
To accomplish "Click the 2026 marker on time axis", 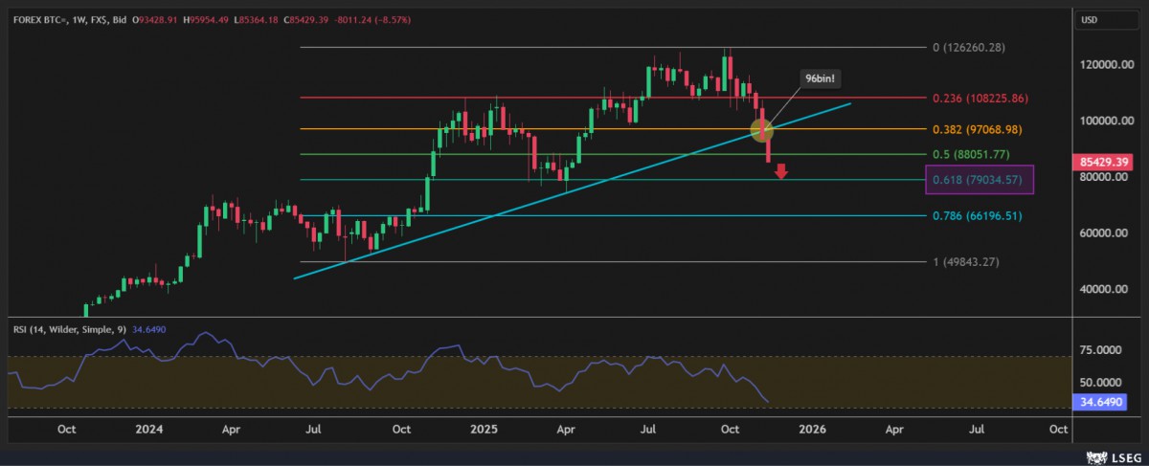I will (812, 430).
